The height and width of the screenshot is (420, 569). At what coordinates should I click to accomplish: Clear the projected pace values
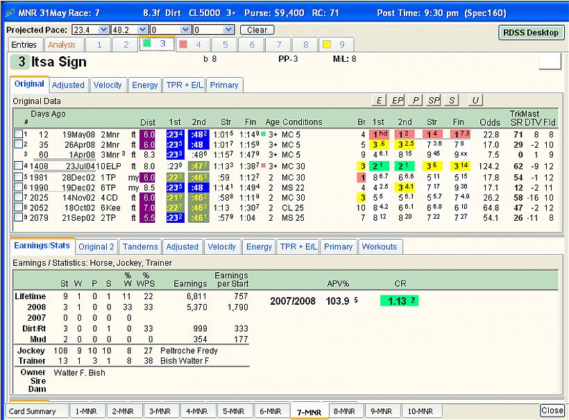(x=257, y=30)
